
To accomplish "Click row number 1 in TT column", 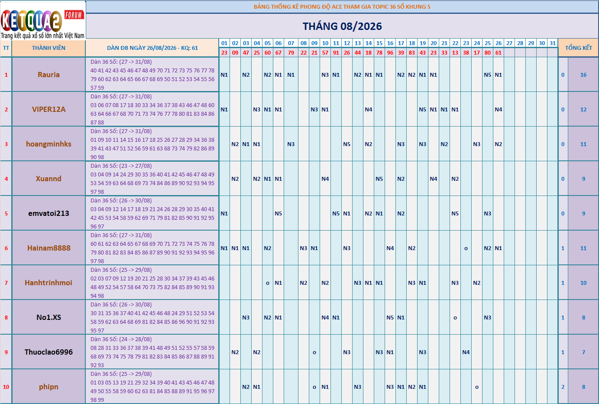I will (x=6, y=75).
